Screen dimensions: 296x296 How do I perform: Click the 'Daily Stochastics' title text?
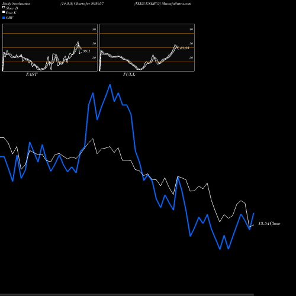point(16,4)
